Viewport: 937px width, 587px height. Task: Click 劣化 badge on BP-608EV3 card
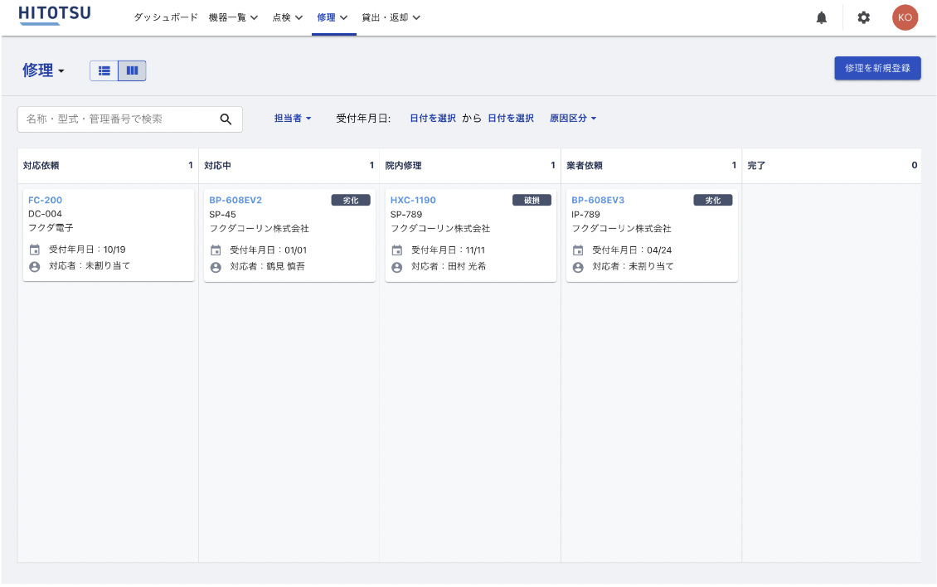click(713, 201)
